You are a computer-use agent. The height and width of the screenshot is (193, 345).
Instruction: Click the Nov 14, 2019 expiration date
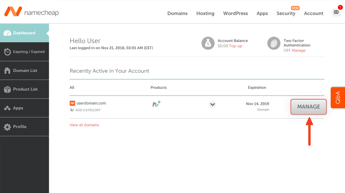(x=258, y=103)
